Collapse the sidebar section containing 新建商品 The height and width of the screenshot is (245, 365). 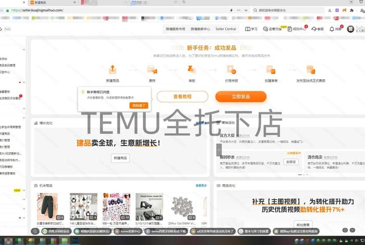(x=24, y=118)
